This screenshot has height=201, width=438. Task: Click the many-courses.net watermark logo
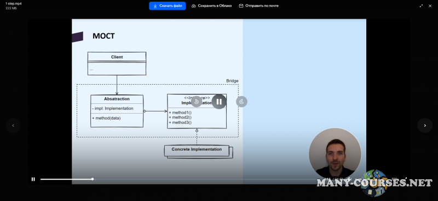click(x=374, y=183)
